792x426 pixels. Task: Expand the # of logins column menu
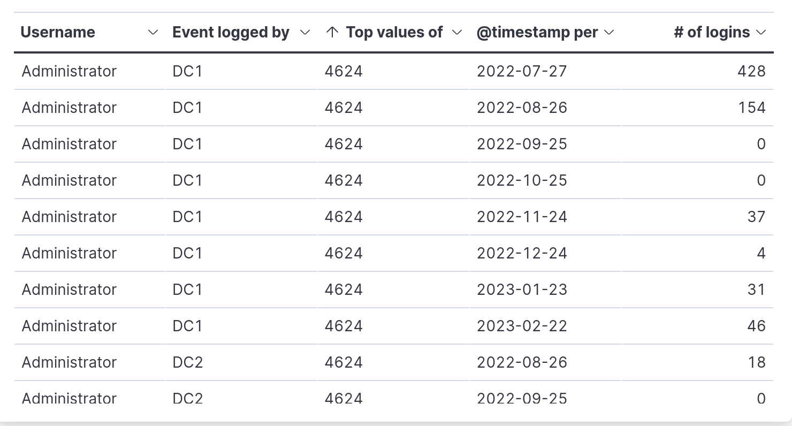(x=761, y=33)
